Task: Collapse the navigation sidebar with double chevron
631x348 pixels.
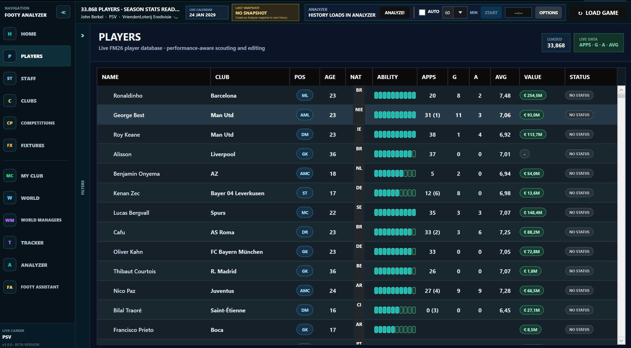Action: [x=63, y=12]
